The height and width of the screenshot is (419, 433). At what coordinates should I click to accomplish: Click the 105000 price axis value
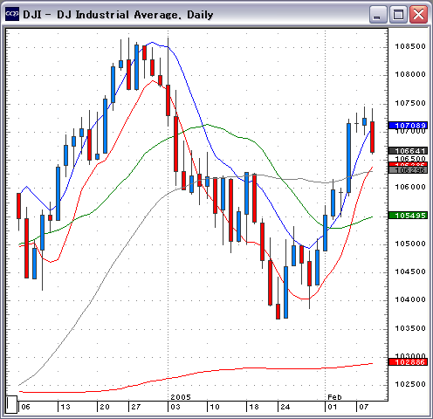point(410,244)
